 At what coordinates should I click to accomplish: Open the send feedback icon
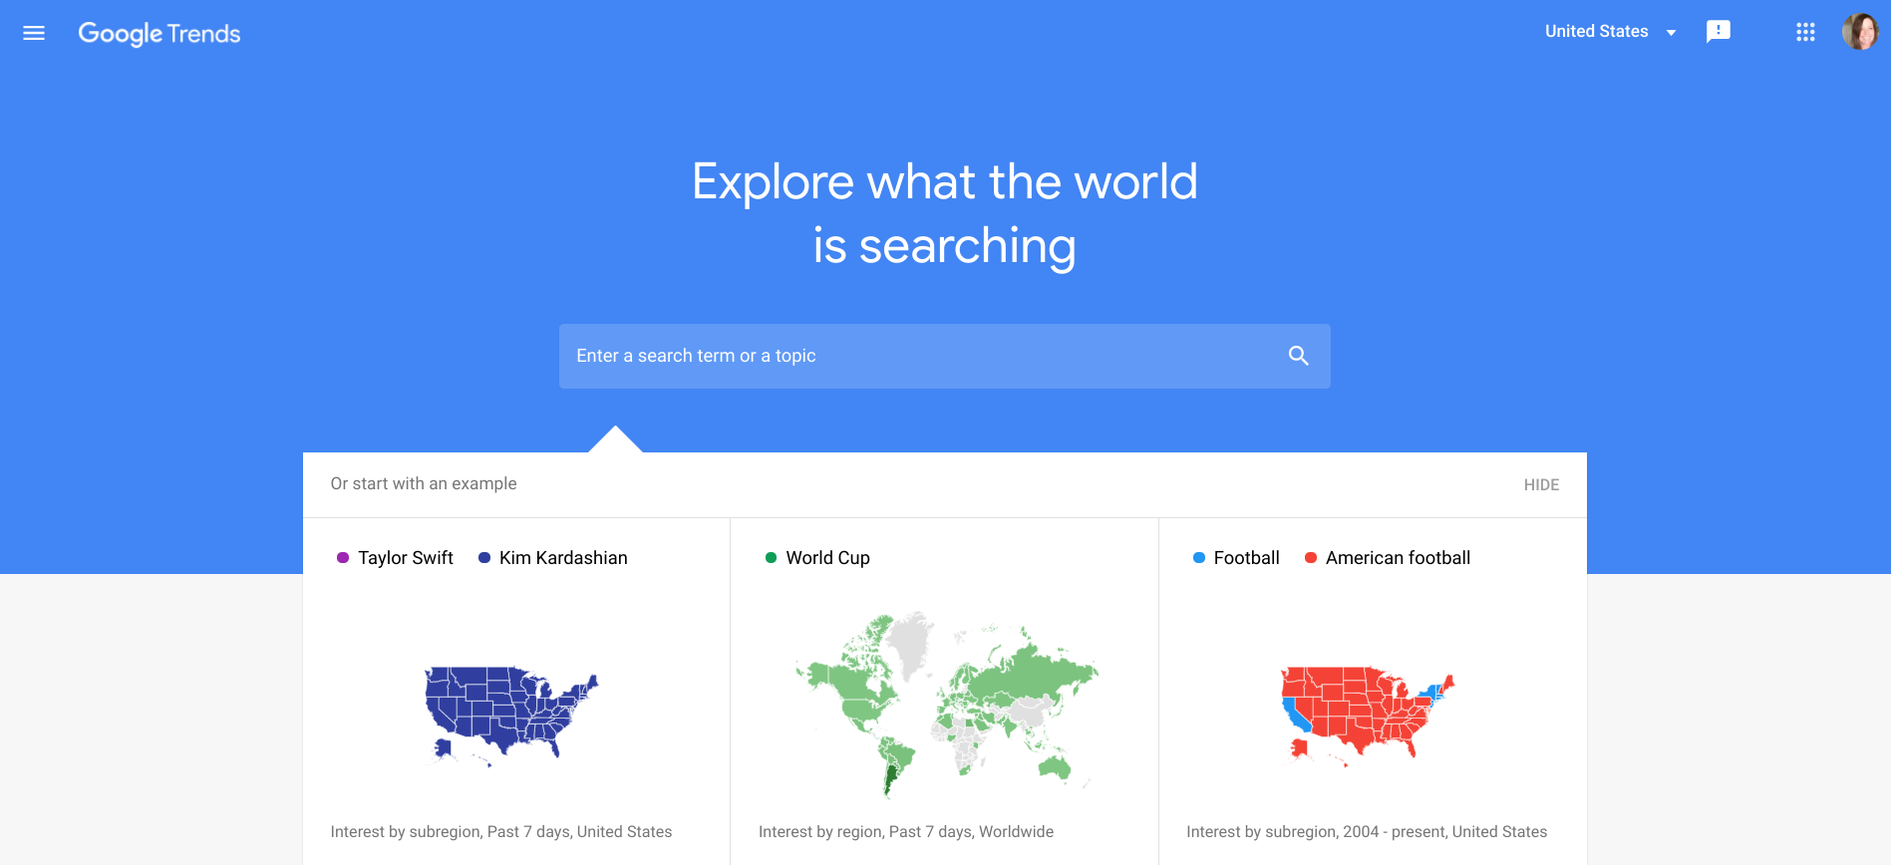pyautogui.click(x=1719, y=32)
